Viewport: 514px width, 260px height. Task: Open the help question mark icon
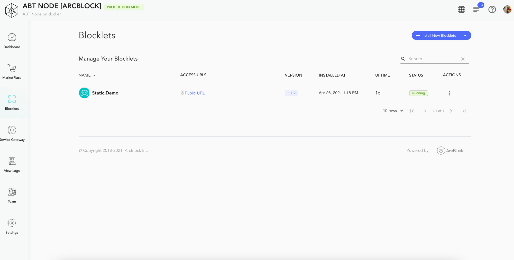click(492, 10)
